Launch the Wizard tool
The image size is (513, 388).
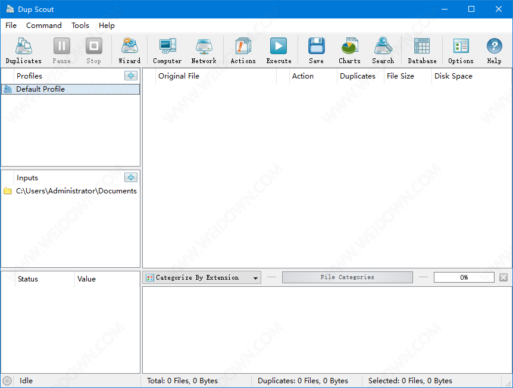click(130, 51)
